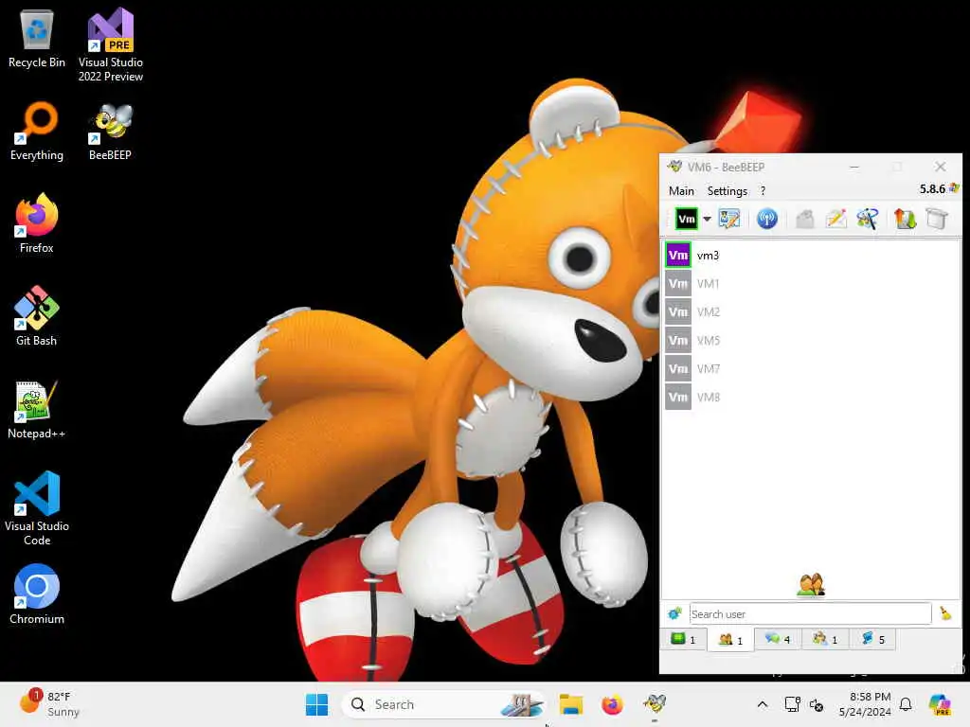Click the grey Vm avatar of VM2
This screenshot has width=970, height=727.
pyautogui.click(x=678, y=312)
